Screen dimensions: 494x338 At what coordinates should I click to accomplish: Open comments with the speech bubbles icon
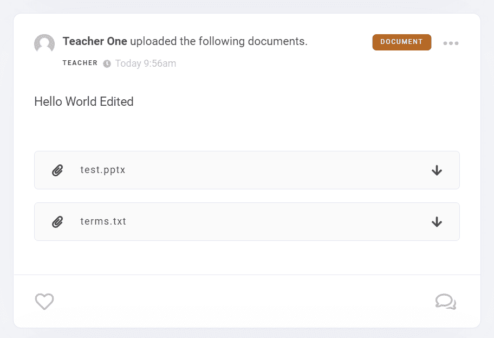pyautogui.click(x=445, y=301)
